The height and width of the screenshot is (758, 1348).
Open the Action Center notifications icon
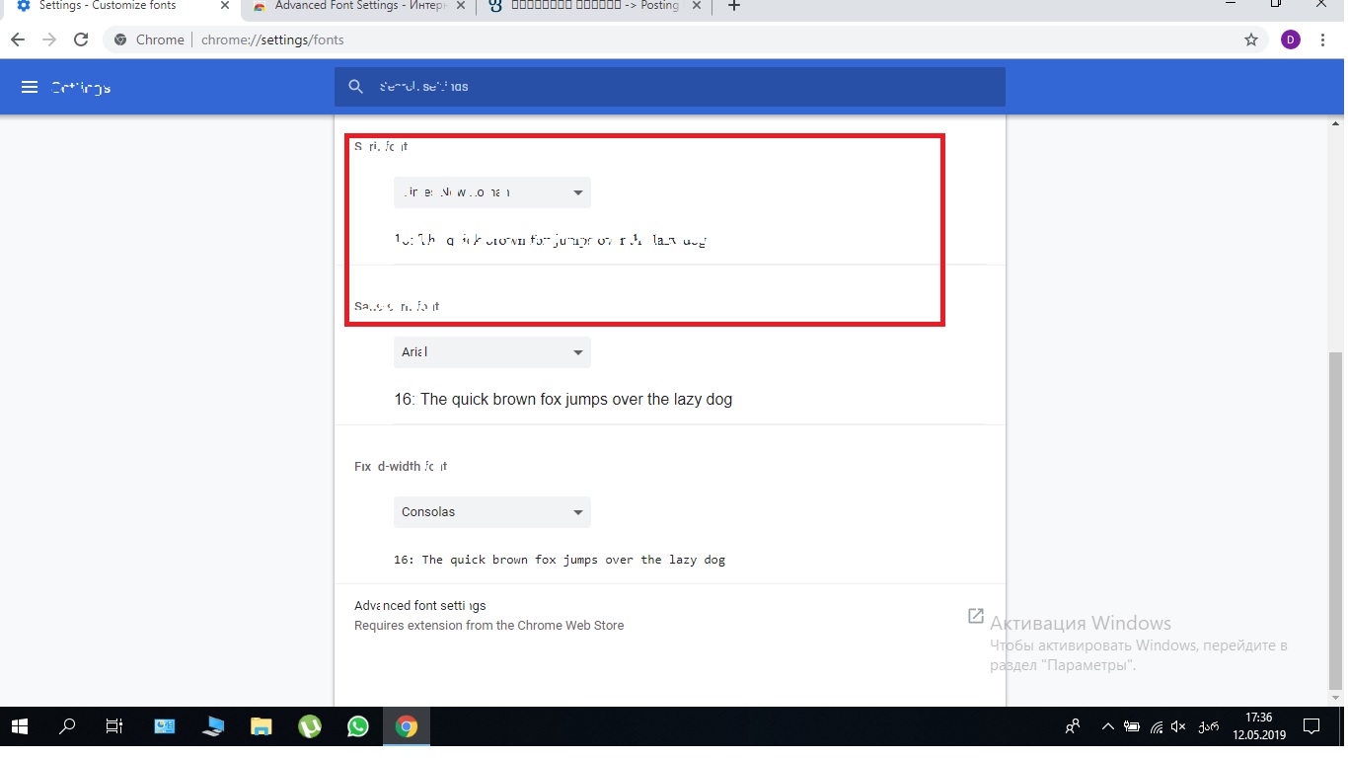[1311, 727]
